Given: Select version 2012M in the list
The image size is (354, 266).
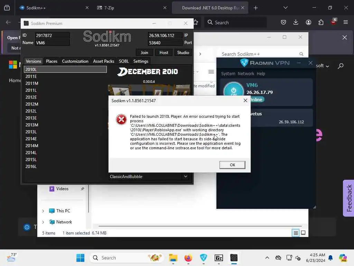Looking at the screenshot, I should pos(65,104).
